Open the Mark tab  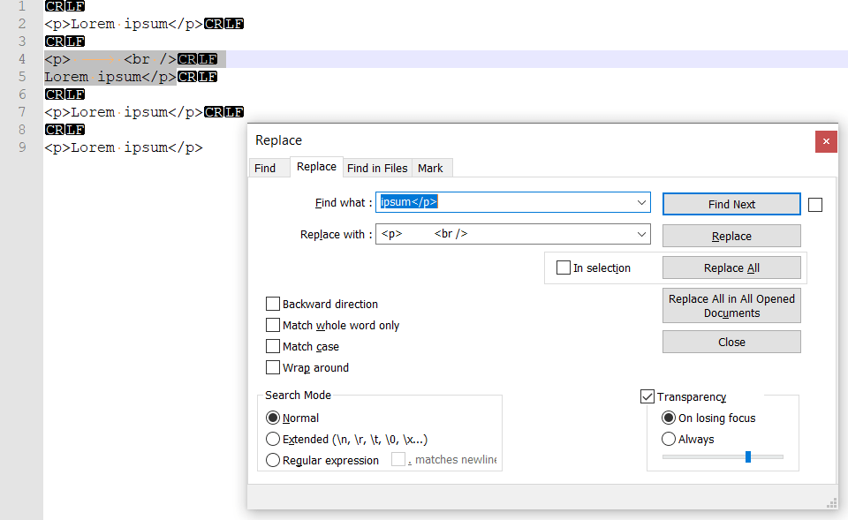[x=431, y=168]
